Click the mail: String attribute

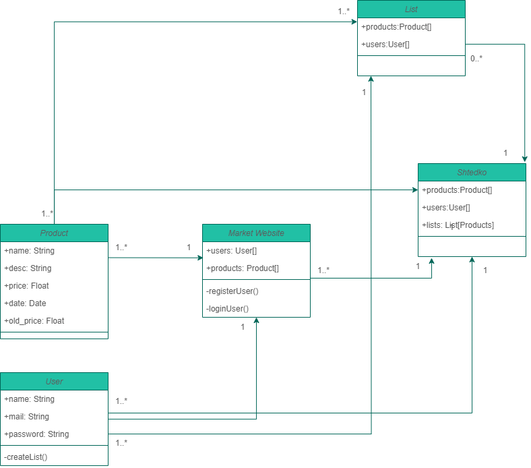coord(27,417)
